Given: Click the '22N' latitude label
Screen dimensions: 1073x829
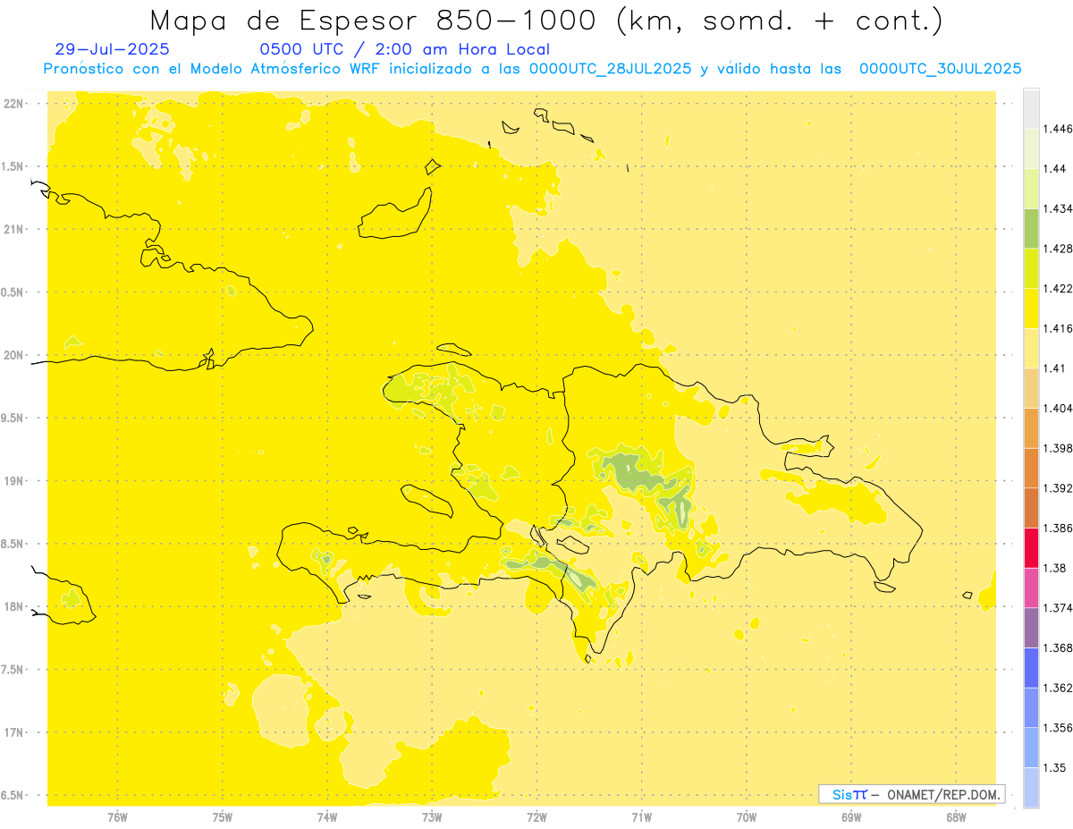Looking at the screenshot, I should point(15,104).
